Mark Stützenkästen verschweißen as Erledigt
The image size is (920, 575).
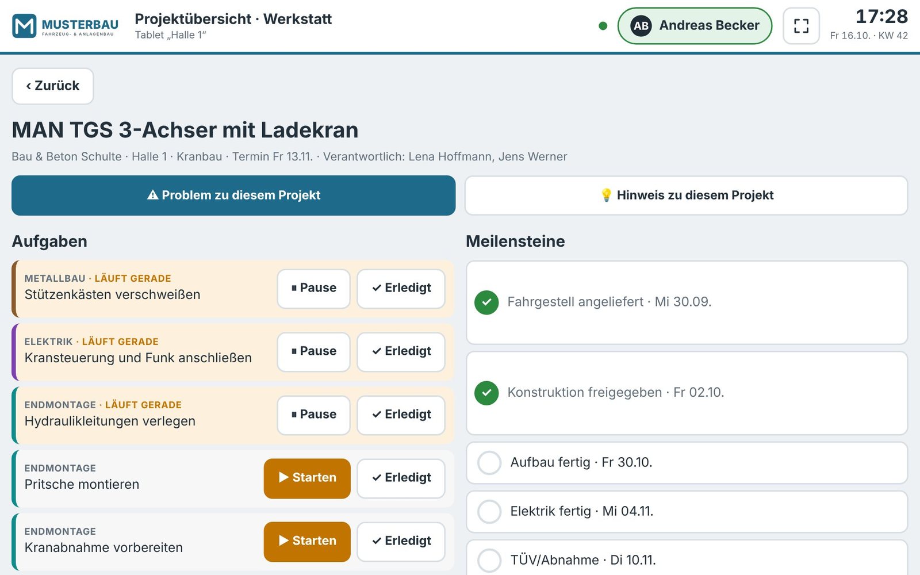pos(401,289)
